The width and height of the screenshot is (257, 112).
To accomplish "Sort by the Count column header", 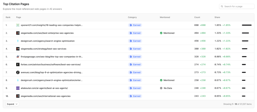I will click(x=197, y=17).
